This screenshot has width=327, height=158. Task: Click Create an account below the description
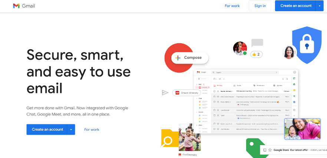(x=47, y=130)
